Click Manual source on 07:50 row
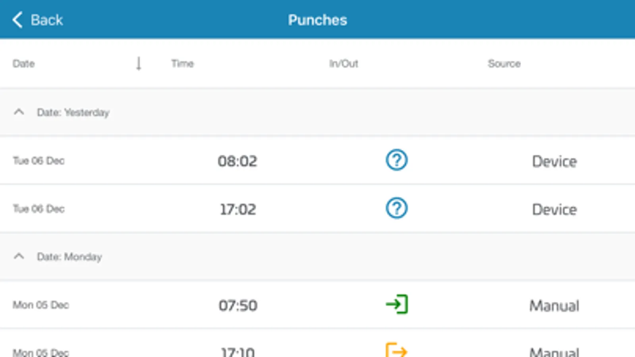Image resolution: width=635 pixels, height=357 pixels. click(554, 306)
